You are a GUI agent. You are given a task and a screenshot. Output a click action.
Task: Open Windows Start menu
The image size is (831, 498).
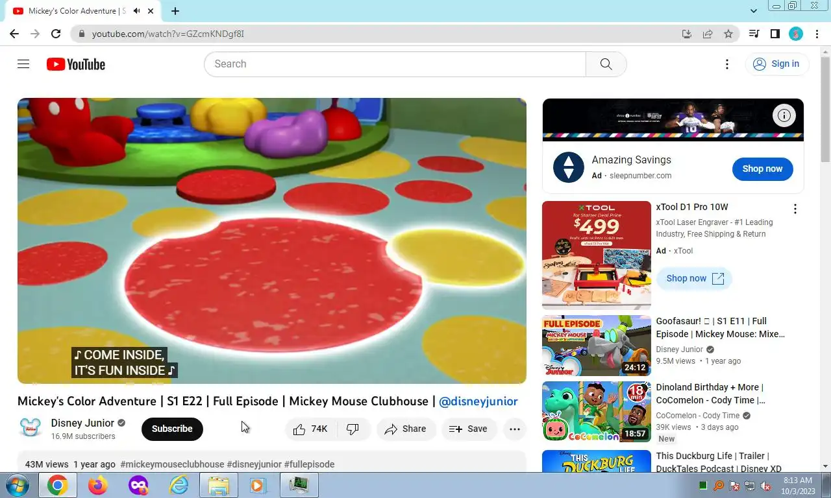16,485
